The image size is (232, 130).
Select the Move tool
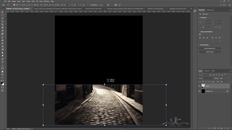pos(2,12)
